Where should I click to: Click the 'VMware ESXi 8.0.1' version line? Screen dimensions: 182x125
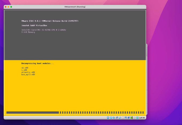(x=50, y=21)
